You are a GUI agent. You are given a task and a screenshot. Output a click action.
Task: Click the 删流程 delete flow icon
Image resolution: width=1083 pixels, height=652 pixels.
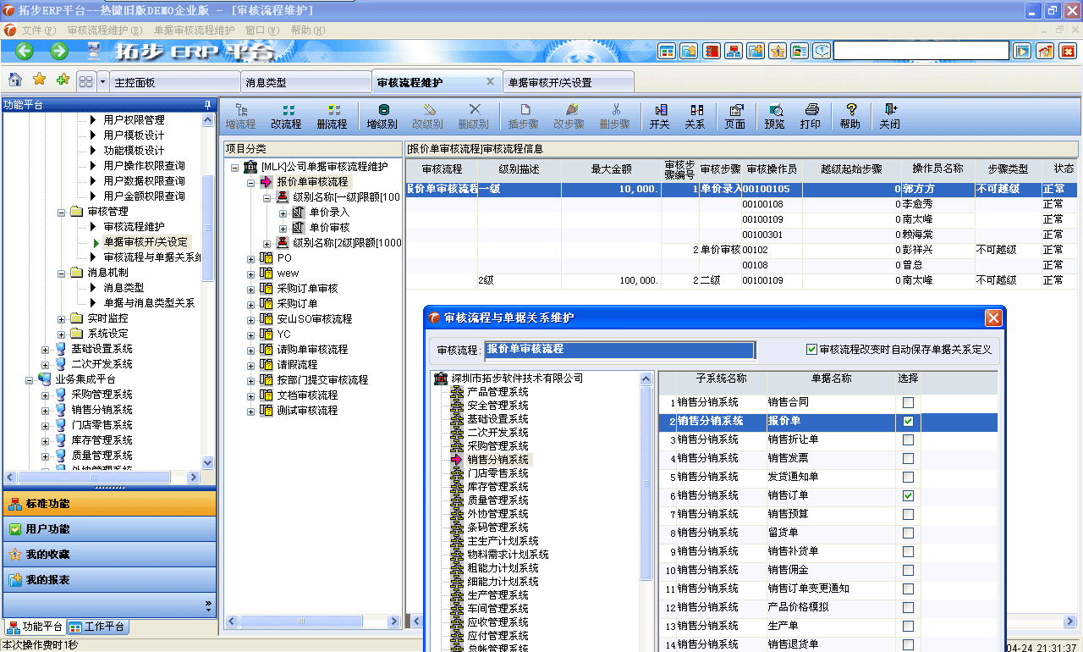click(x=332, y=116)
